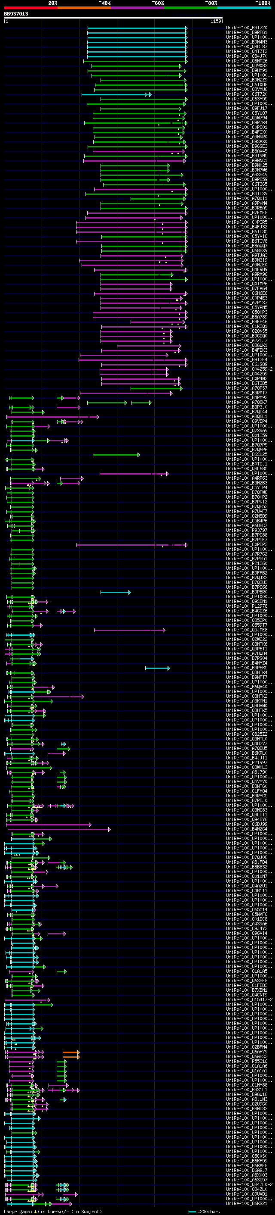Click the UniRef100_O04259-2 label
This screenshot has width=275, height=1215.
tap(249, 369)
